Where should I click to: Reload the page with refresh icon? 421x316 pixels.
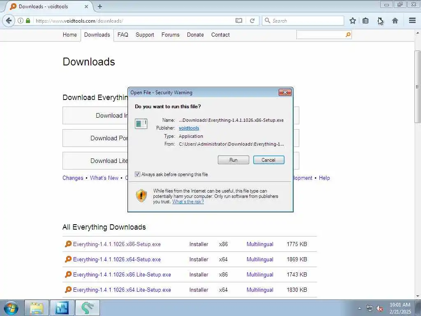click(x=252, y=21)
